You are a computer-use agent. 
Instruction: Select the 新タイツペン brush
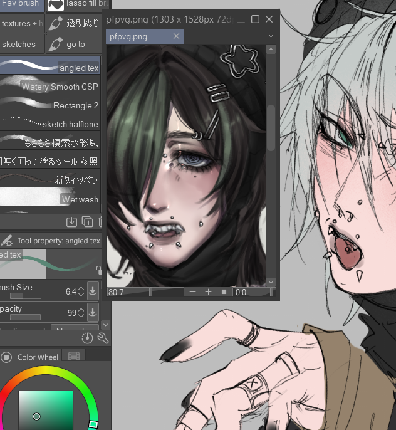point(50,178)
